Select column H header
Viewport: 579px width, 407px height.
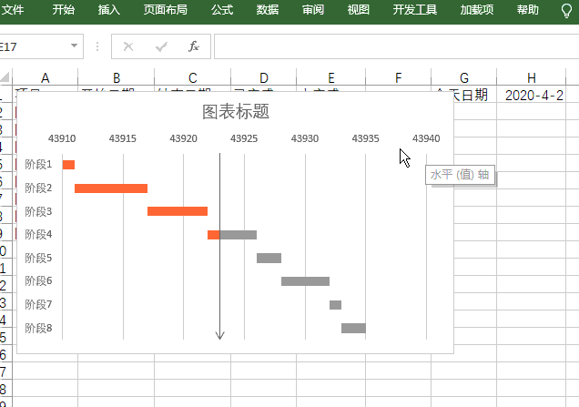coord(532,77)
